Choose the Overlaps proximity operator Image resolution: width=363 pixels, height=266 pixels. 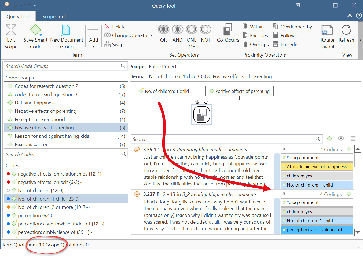click(x=256, y=44)
